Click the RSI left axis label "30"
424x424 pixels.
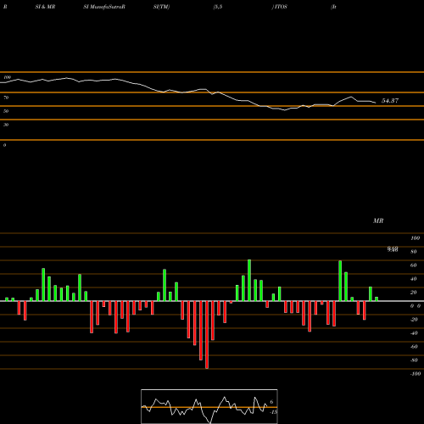(6, 125)
